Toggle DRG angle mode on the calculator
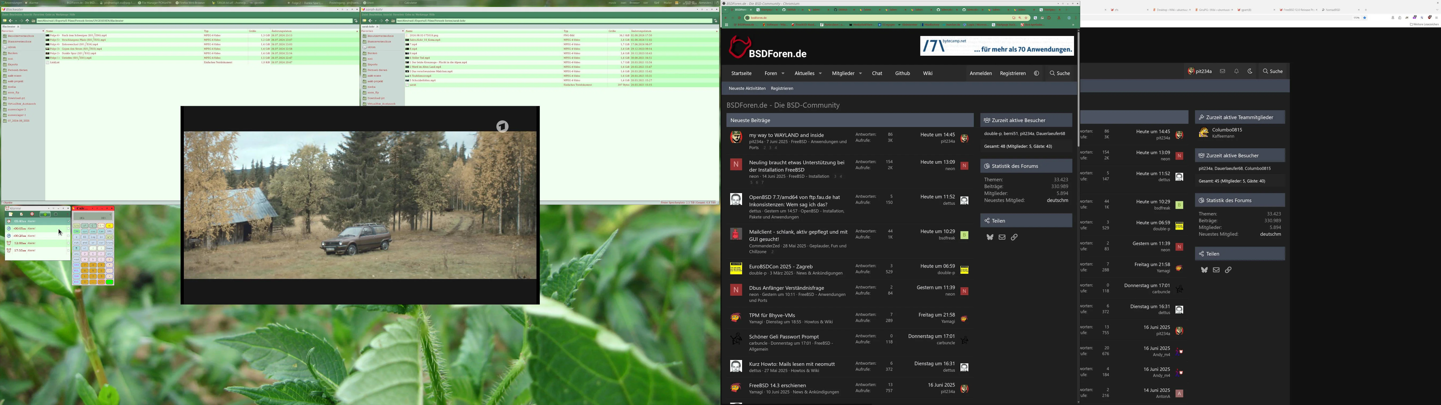Viewport: 1441px width, 405px height. 110,231
